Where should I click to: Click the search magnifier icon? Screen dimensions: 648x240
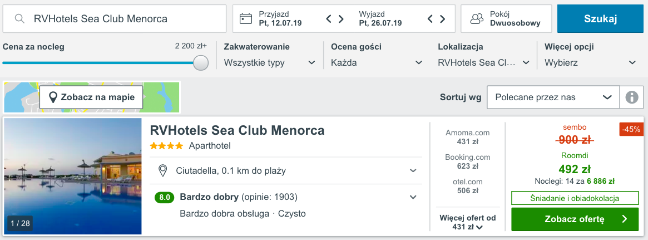coord(19,18)
